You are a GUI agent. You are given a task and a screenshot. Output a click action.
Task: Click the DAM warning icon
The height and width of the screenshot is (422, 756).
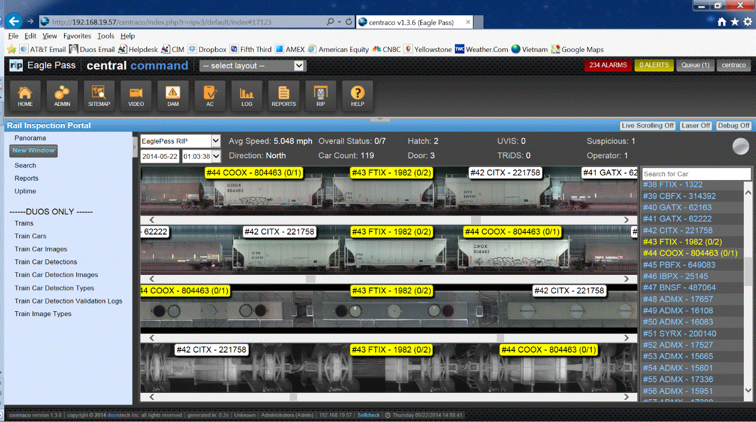click(x=173, y=96)
